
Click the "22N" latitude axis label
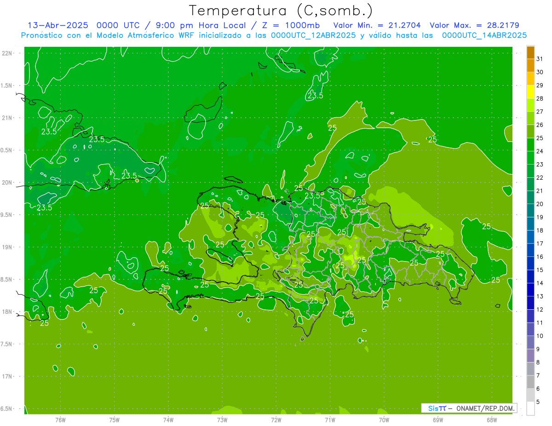(8, 53)
